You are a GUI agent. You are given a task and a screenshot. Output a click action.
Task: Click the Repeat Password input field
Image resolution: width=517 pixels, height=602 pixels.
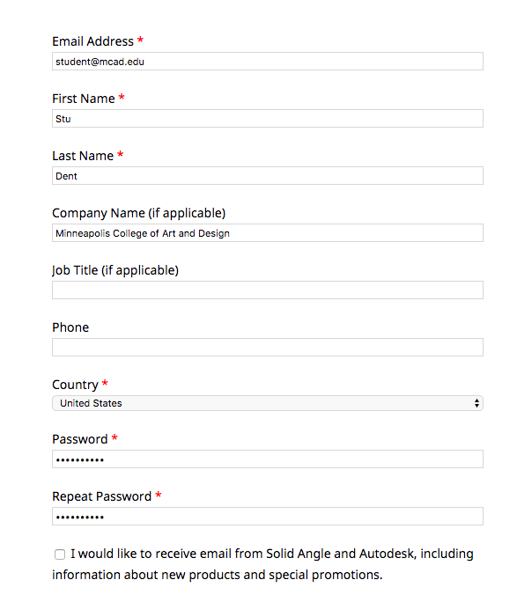tap(268, 517)
